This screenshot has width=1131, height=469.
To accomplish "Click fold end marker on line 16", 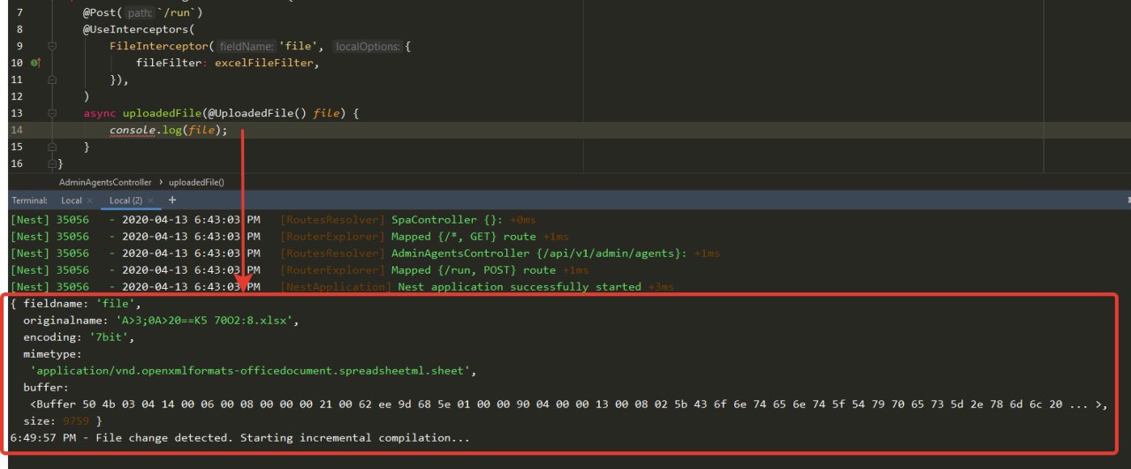I will pos(53,164).
